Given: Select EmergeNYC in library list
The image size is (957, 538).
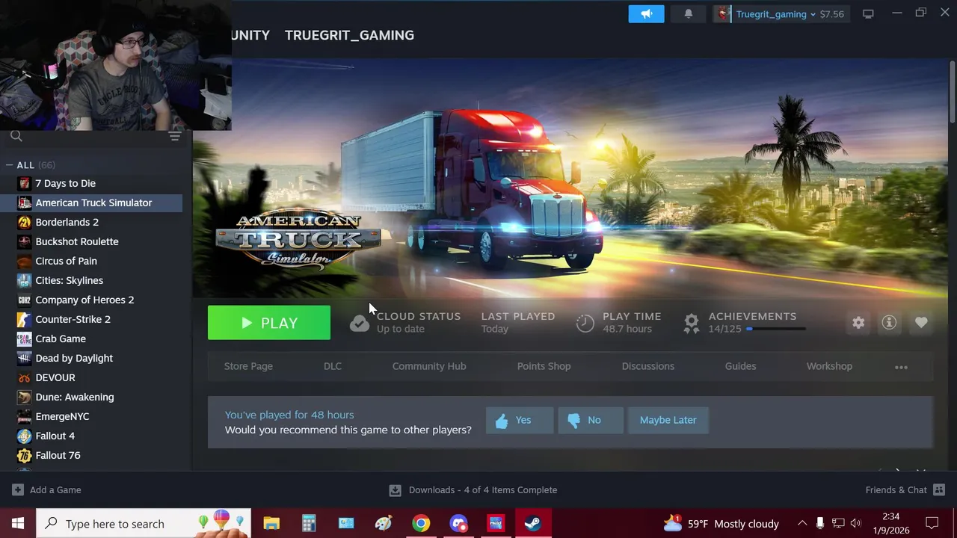Looking at the screenshot, I should click(91, 416).
